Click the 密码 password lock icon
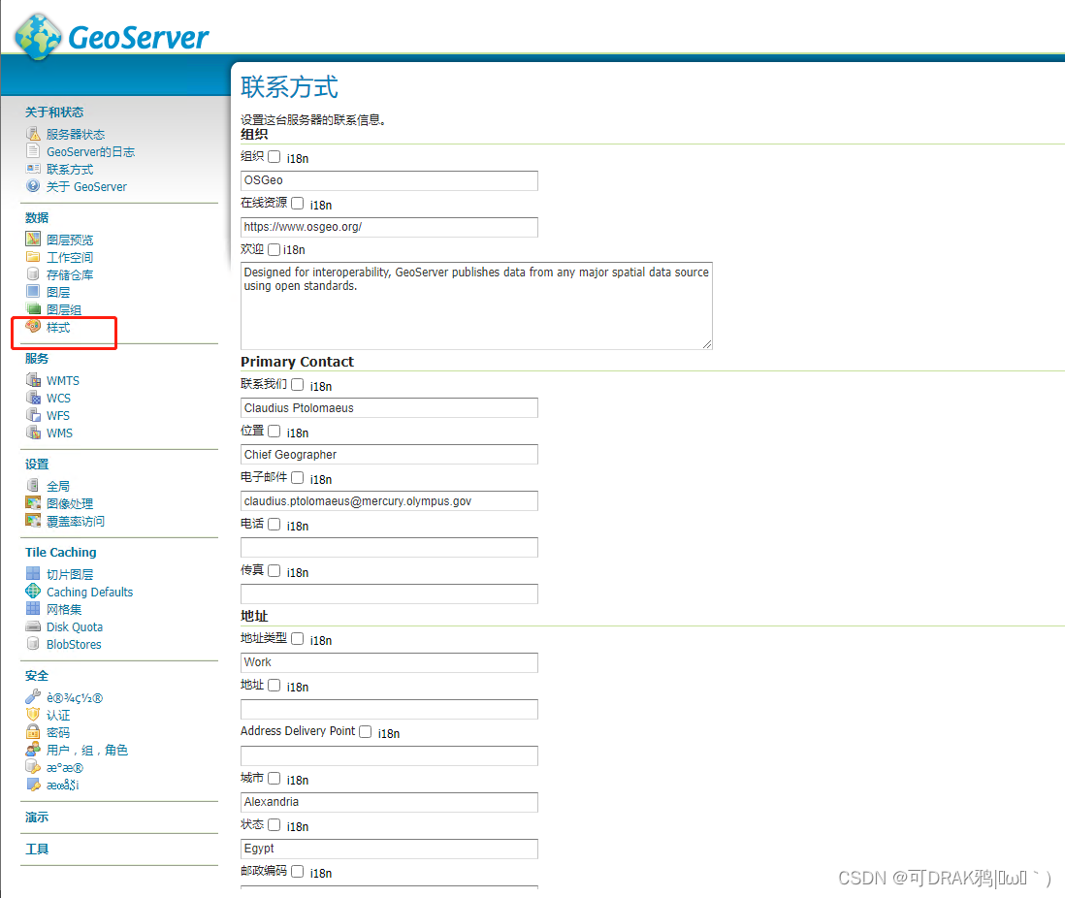The width and height of the screenshot is (1065, 898). [x=33, y=732]
